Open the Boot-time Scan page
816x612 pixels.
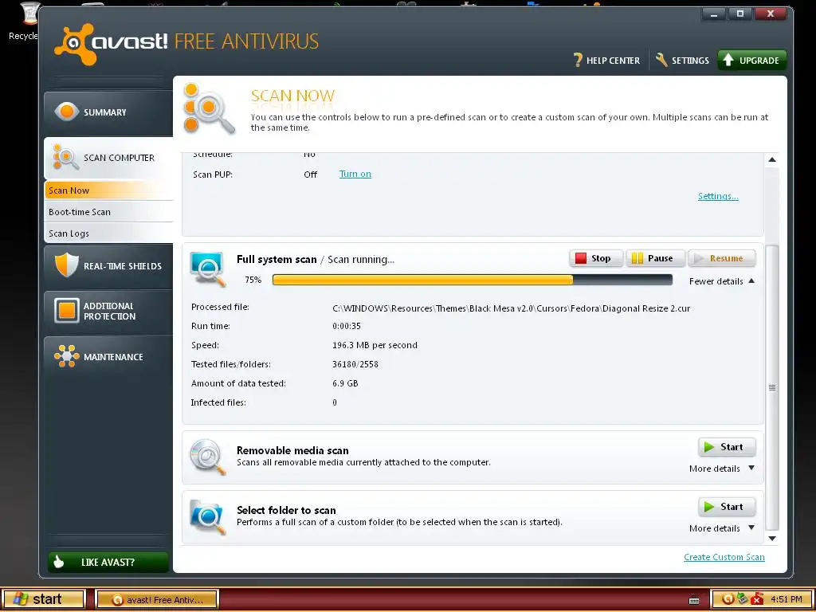[108, 212]
